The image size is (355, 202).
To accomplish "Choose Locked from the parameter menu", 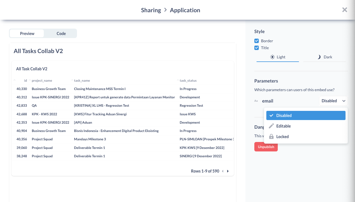I will (x=282, y=137).
